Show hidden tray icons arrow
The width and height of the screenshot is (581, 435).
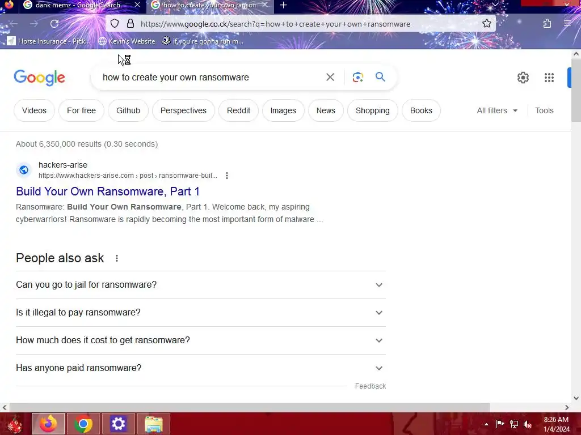486,424
